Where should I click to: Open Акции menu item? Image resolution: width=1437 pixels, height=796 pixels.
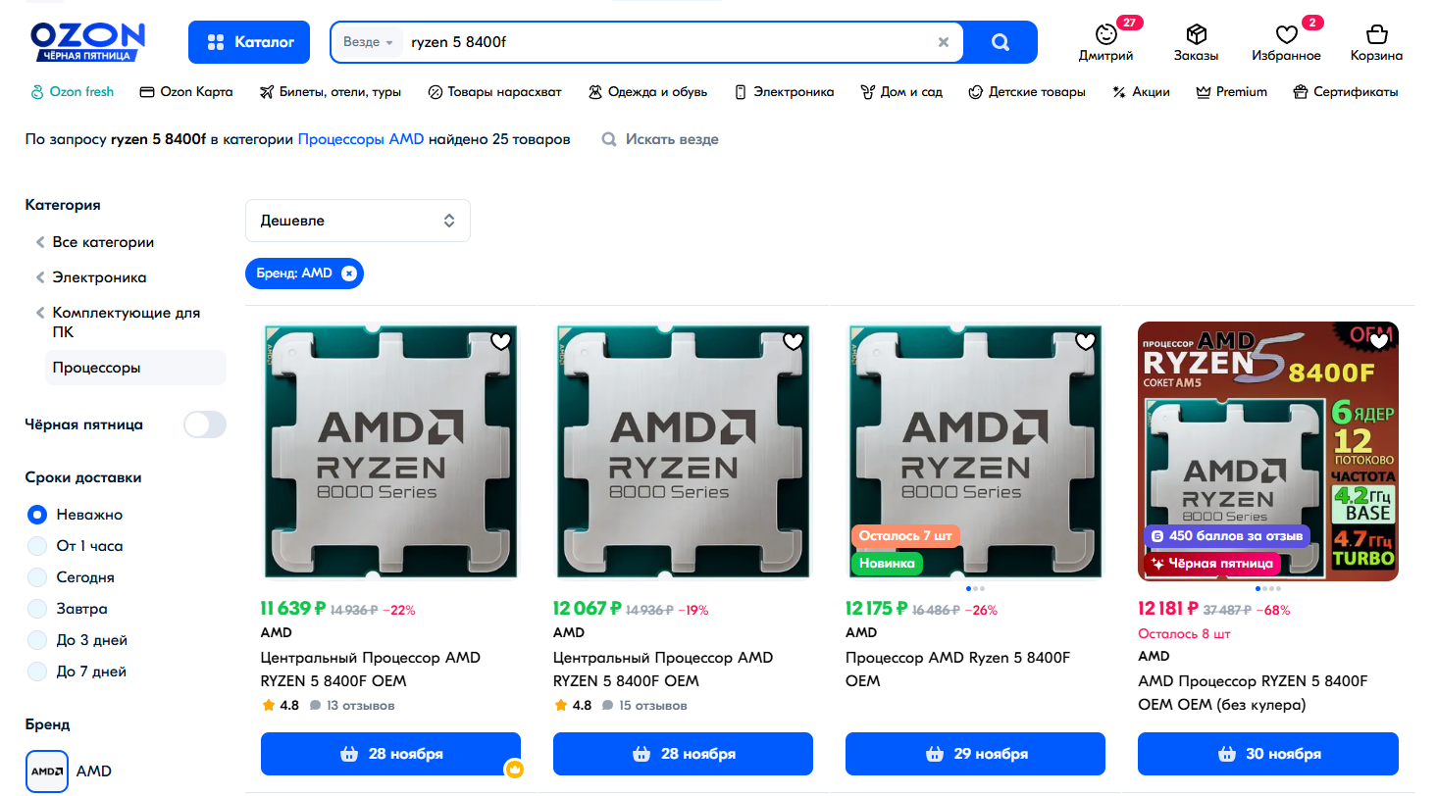pos(1141,91)
